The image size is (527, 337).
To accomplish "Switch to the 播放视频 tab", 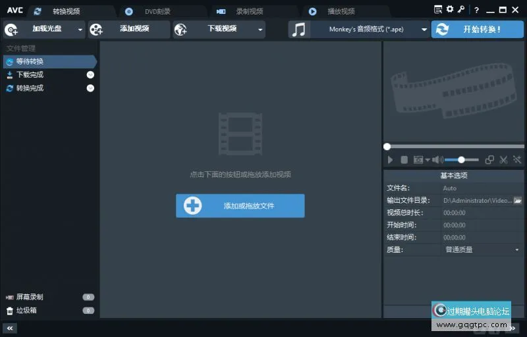I will point(341,11).
